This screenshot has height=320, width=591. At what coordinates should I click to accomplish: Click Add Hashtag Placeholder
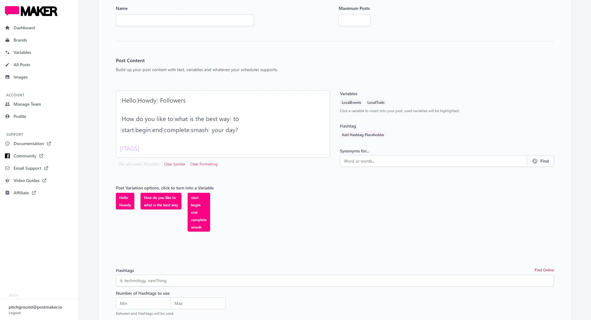coord(363,135)
